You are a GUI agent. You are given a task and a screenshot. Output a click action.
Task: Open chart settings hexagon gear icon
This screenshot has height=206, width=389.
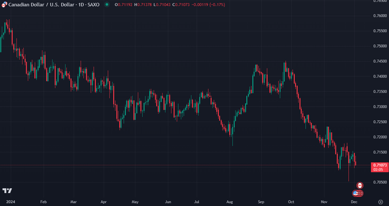380,202
